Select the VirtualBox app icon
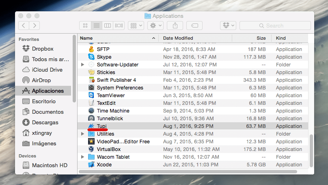The height and width of the screenshot is (185, 328). 91,149
